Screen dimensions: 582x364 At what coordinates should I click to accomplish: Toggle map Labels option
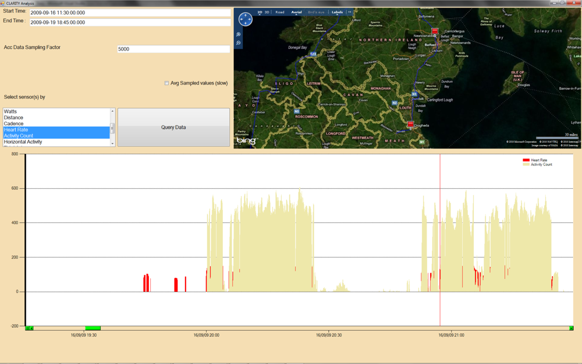point(337,12)
